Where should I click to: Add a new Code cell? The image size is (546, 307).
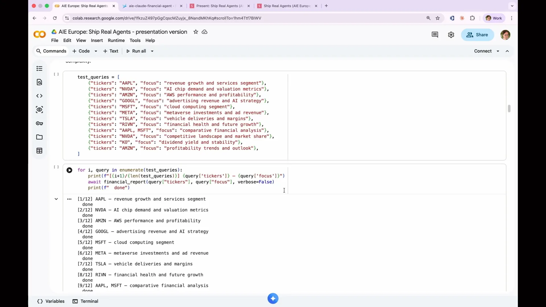[81, 51]
